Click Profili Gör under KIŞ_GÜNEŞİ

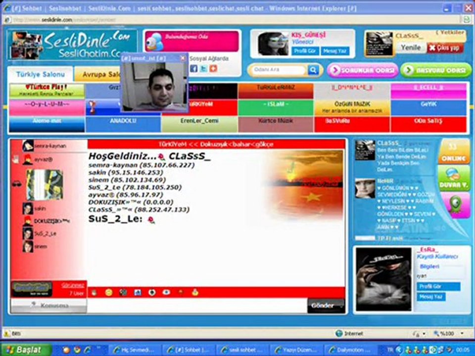tap(305, 51)
